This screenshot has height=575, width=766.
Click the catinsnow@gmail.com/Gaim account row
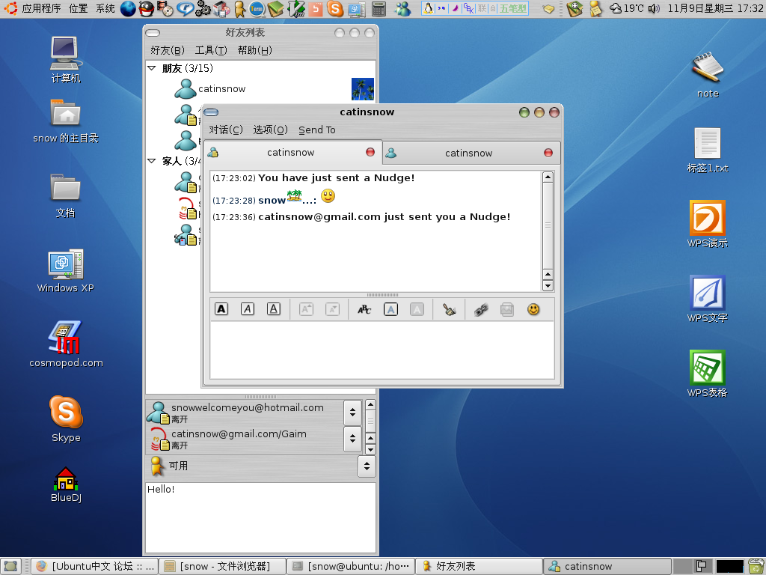click(245, 439)
